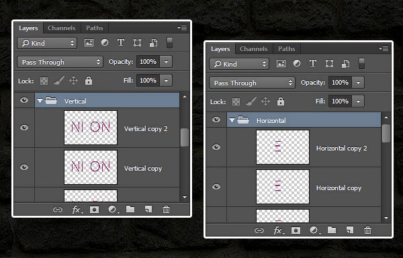The width and height of the screenshot is (403, 258).
Task: Open Pass Through blend mode in Horizontal panel
Action: 252,83
